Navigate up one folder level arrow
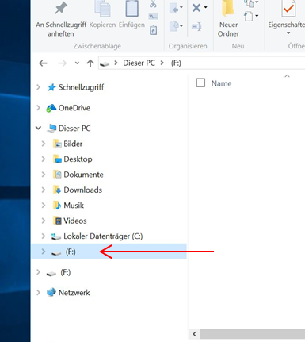This screenshot has height=342, width=305. [90, 63]
